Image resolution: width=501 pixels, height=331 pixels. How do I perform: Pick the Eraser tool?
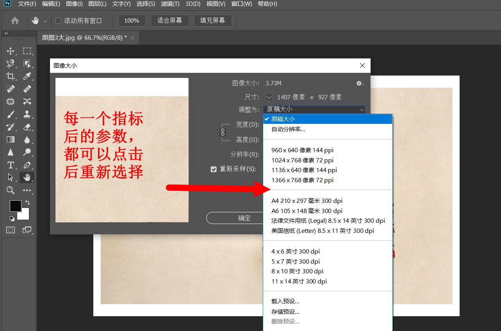pyautogui.click(x=27, y=127)
